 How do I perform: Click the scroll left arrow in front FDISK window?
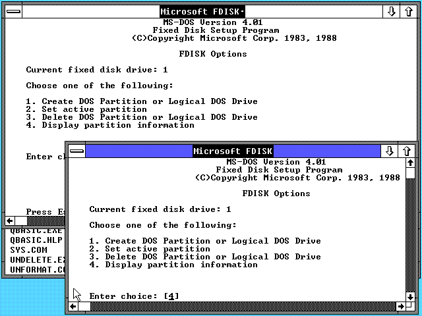73,306
